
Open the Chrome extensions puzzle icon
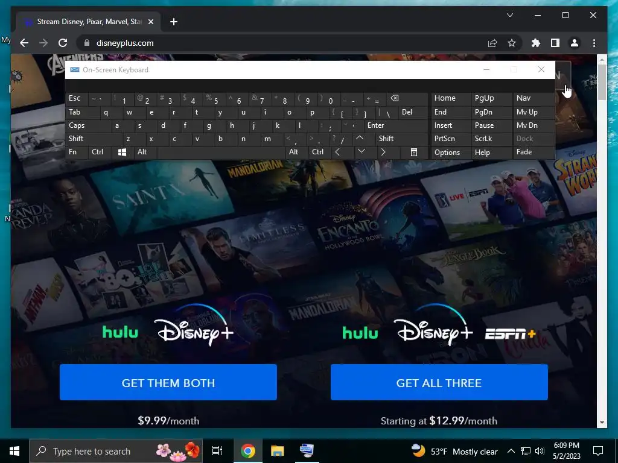click(536, 43)
